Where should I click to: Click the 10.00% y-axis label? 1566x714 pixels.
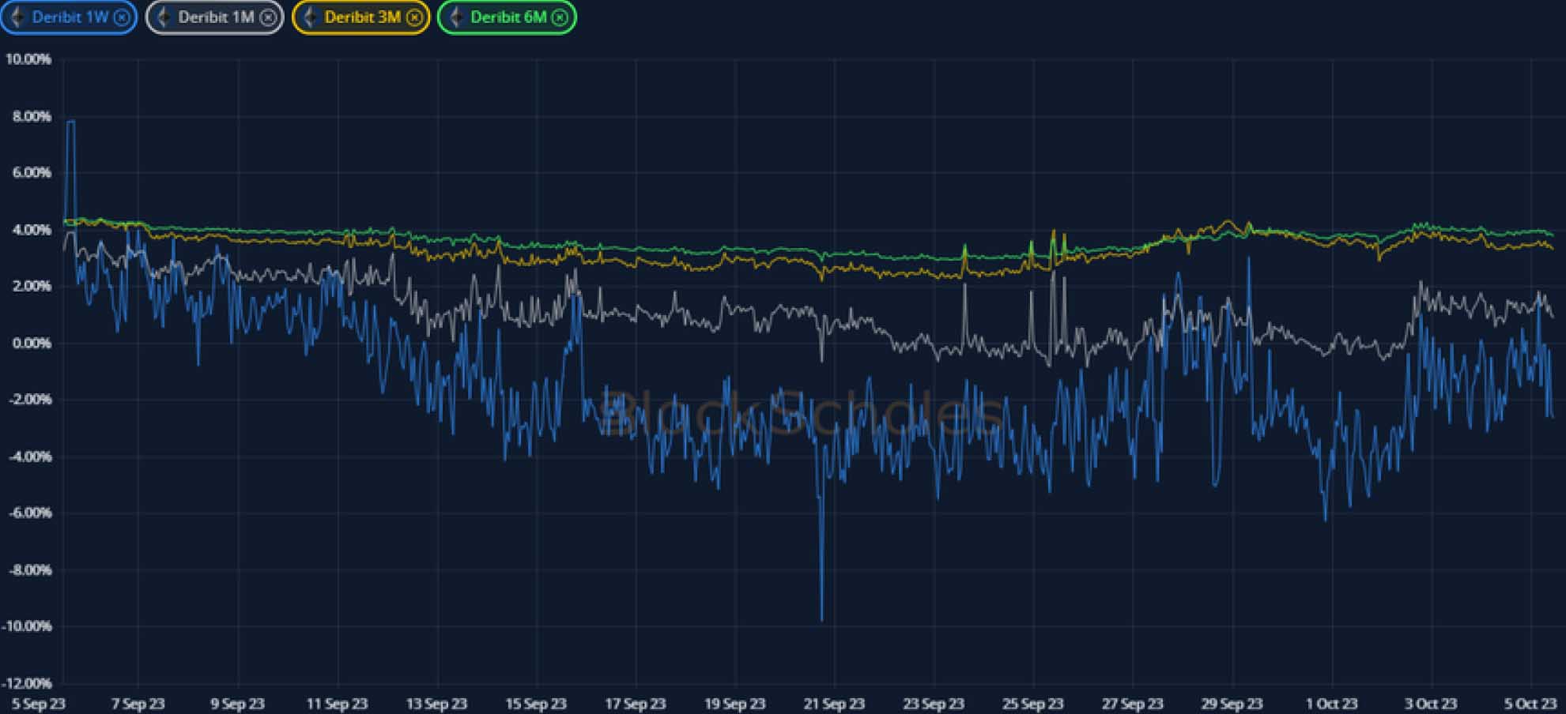(x=28, y=59)
